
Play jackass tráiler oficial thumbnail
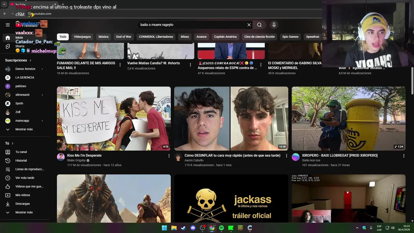click(x=231, y=199)
